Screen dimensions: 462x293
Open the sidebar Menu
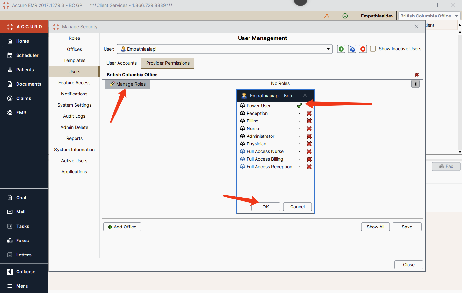[x=24, y=286]
